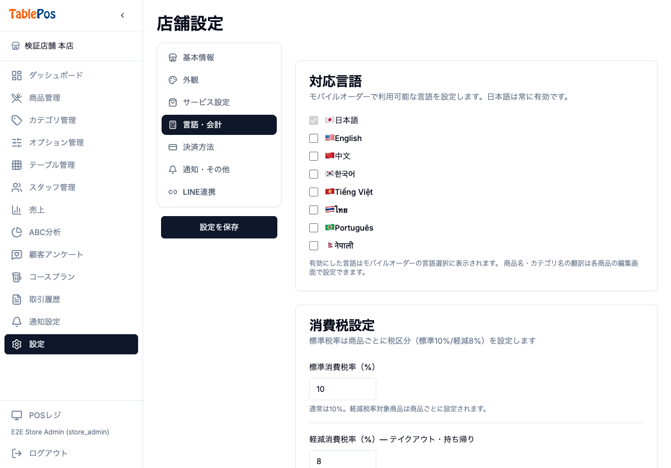Select the 言語・会計 tab

tap(219, 125)
